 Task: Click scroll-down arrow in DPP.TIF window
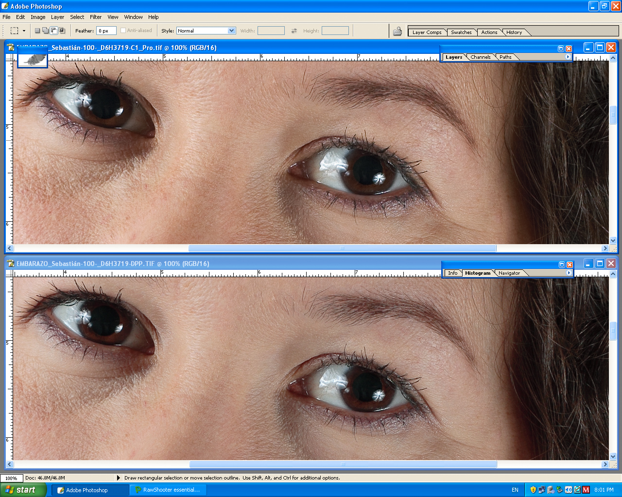[613, 456]
